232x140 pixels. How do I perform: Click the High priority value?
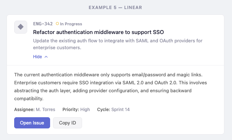point(85,110)
